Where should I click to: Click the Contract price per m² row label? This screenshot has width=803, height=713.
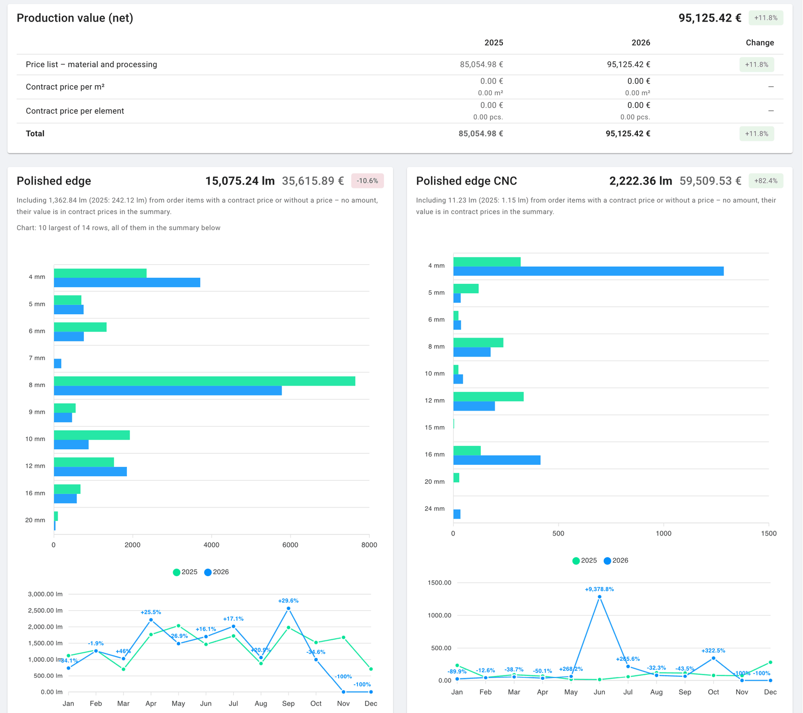coord(65,87)
